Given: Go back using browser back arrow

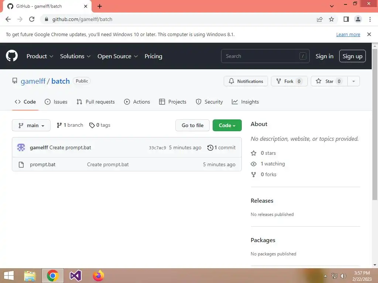Looking at the screenshot, I should (x=8, y=19).
